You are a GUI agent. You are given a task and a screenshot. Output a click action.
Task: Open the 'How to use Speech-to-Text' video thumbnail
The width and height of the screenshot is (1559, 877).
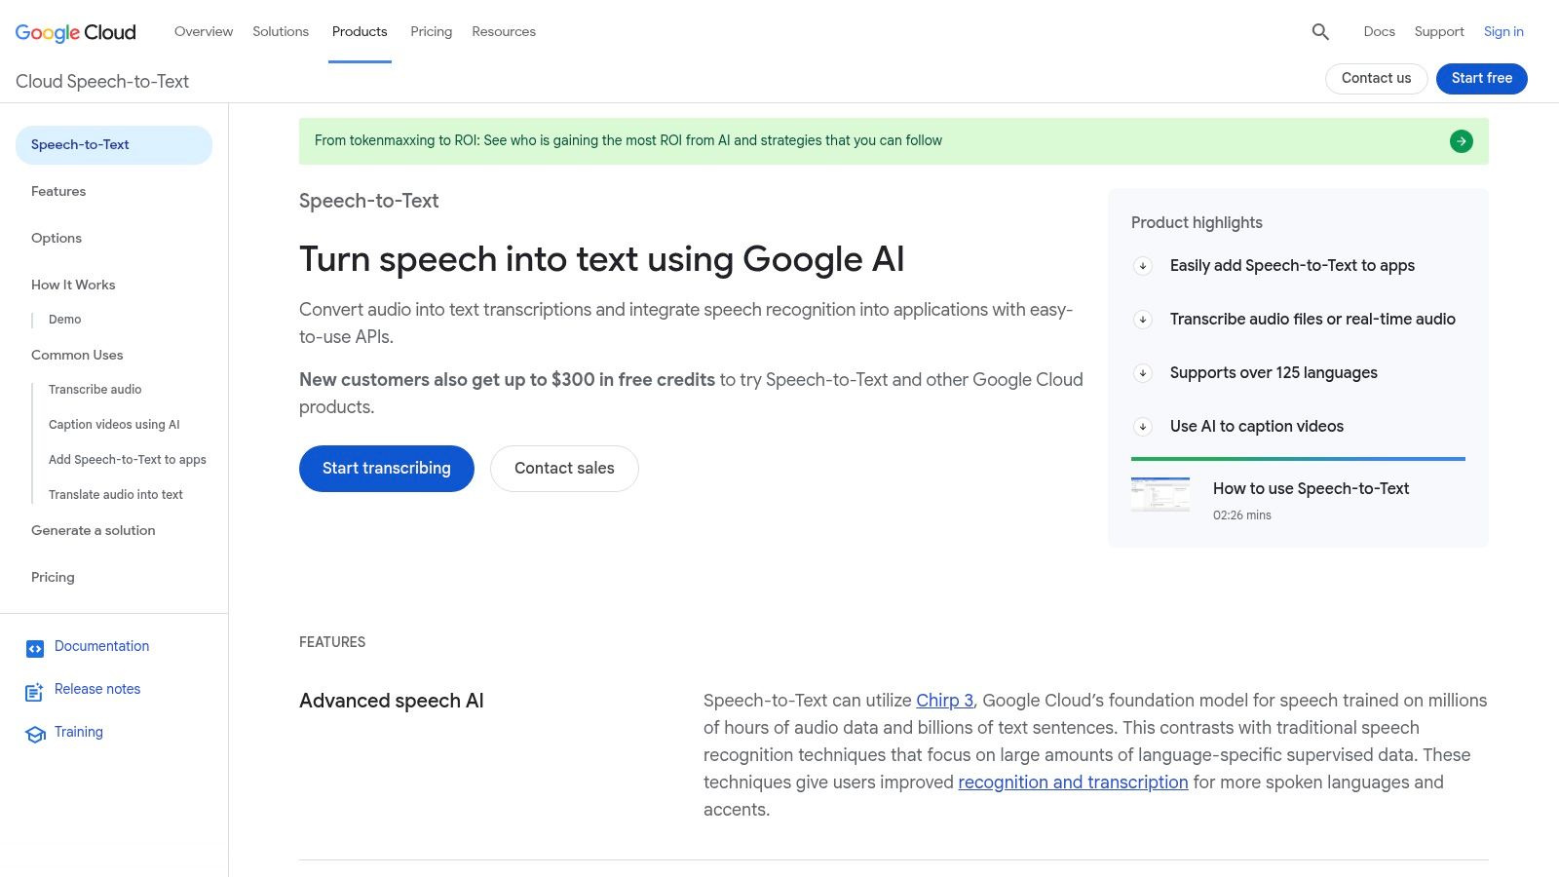1160,495
